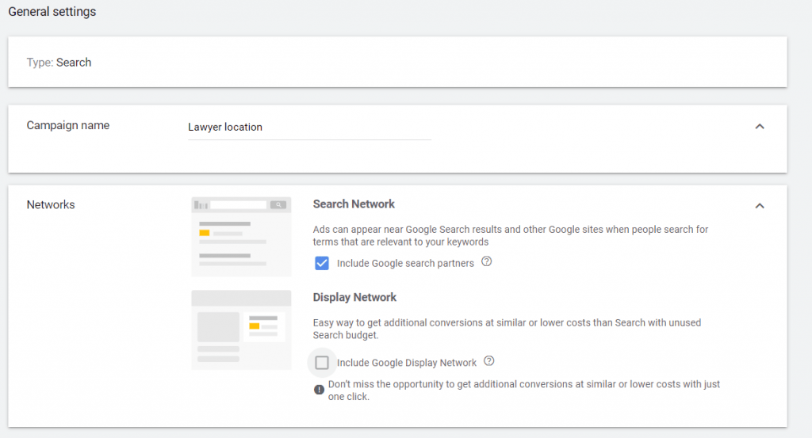Click the General settings page heading

click(x=52, y=13)
